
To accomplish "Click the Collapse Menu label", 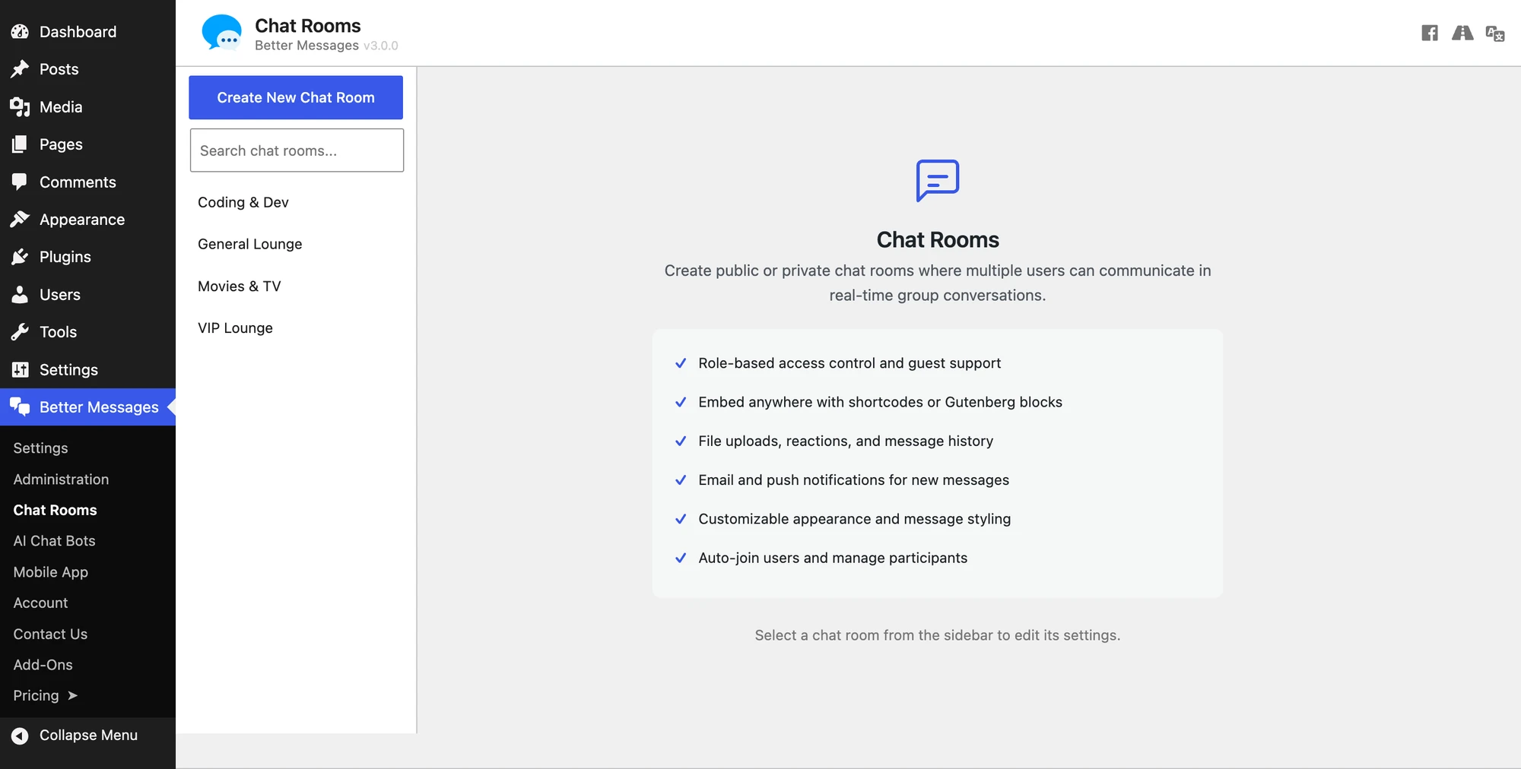I will coord(88,735).
